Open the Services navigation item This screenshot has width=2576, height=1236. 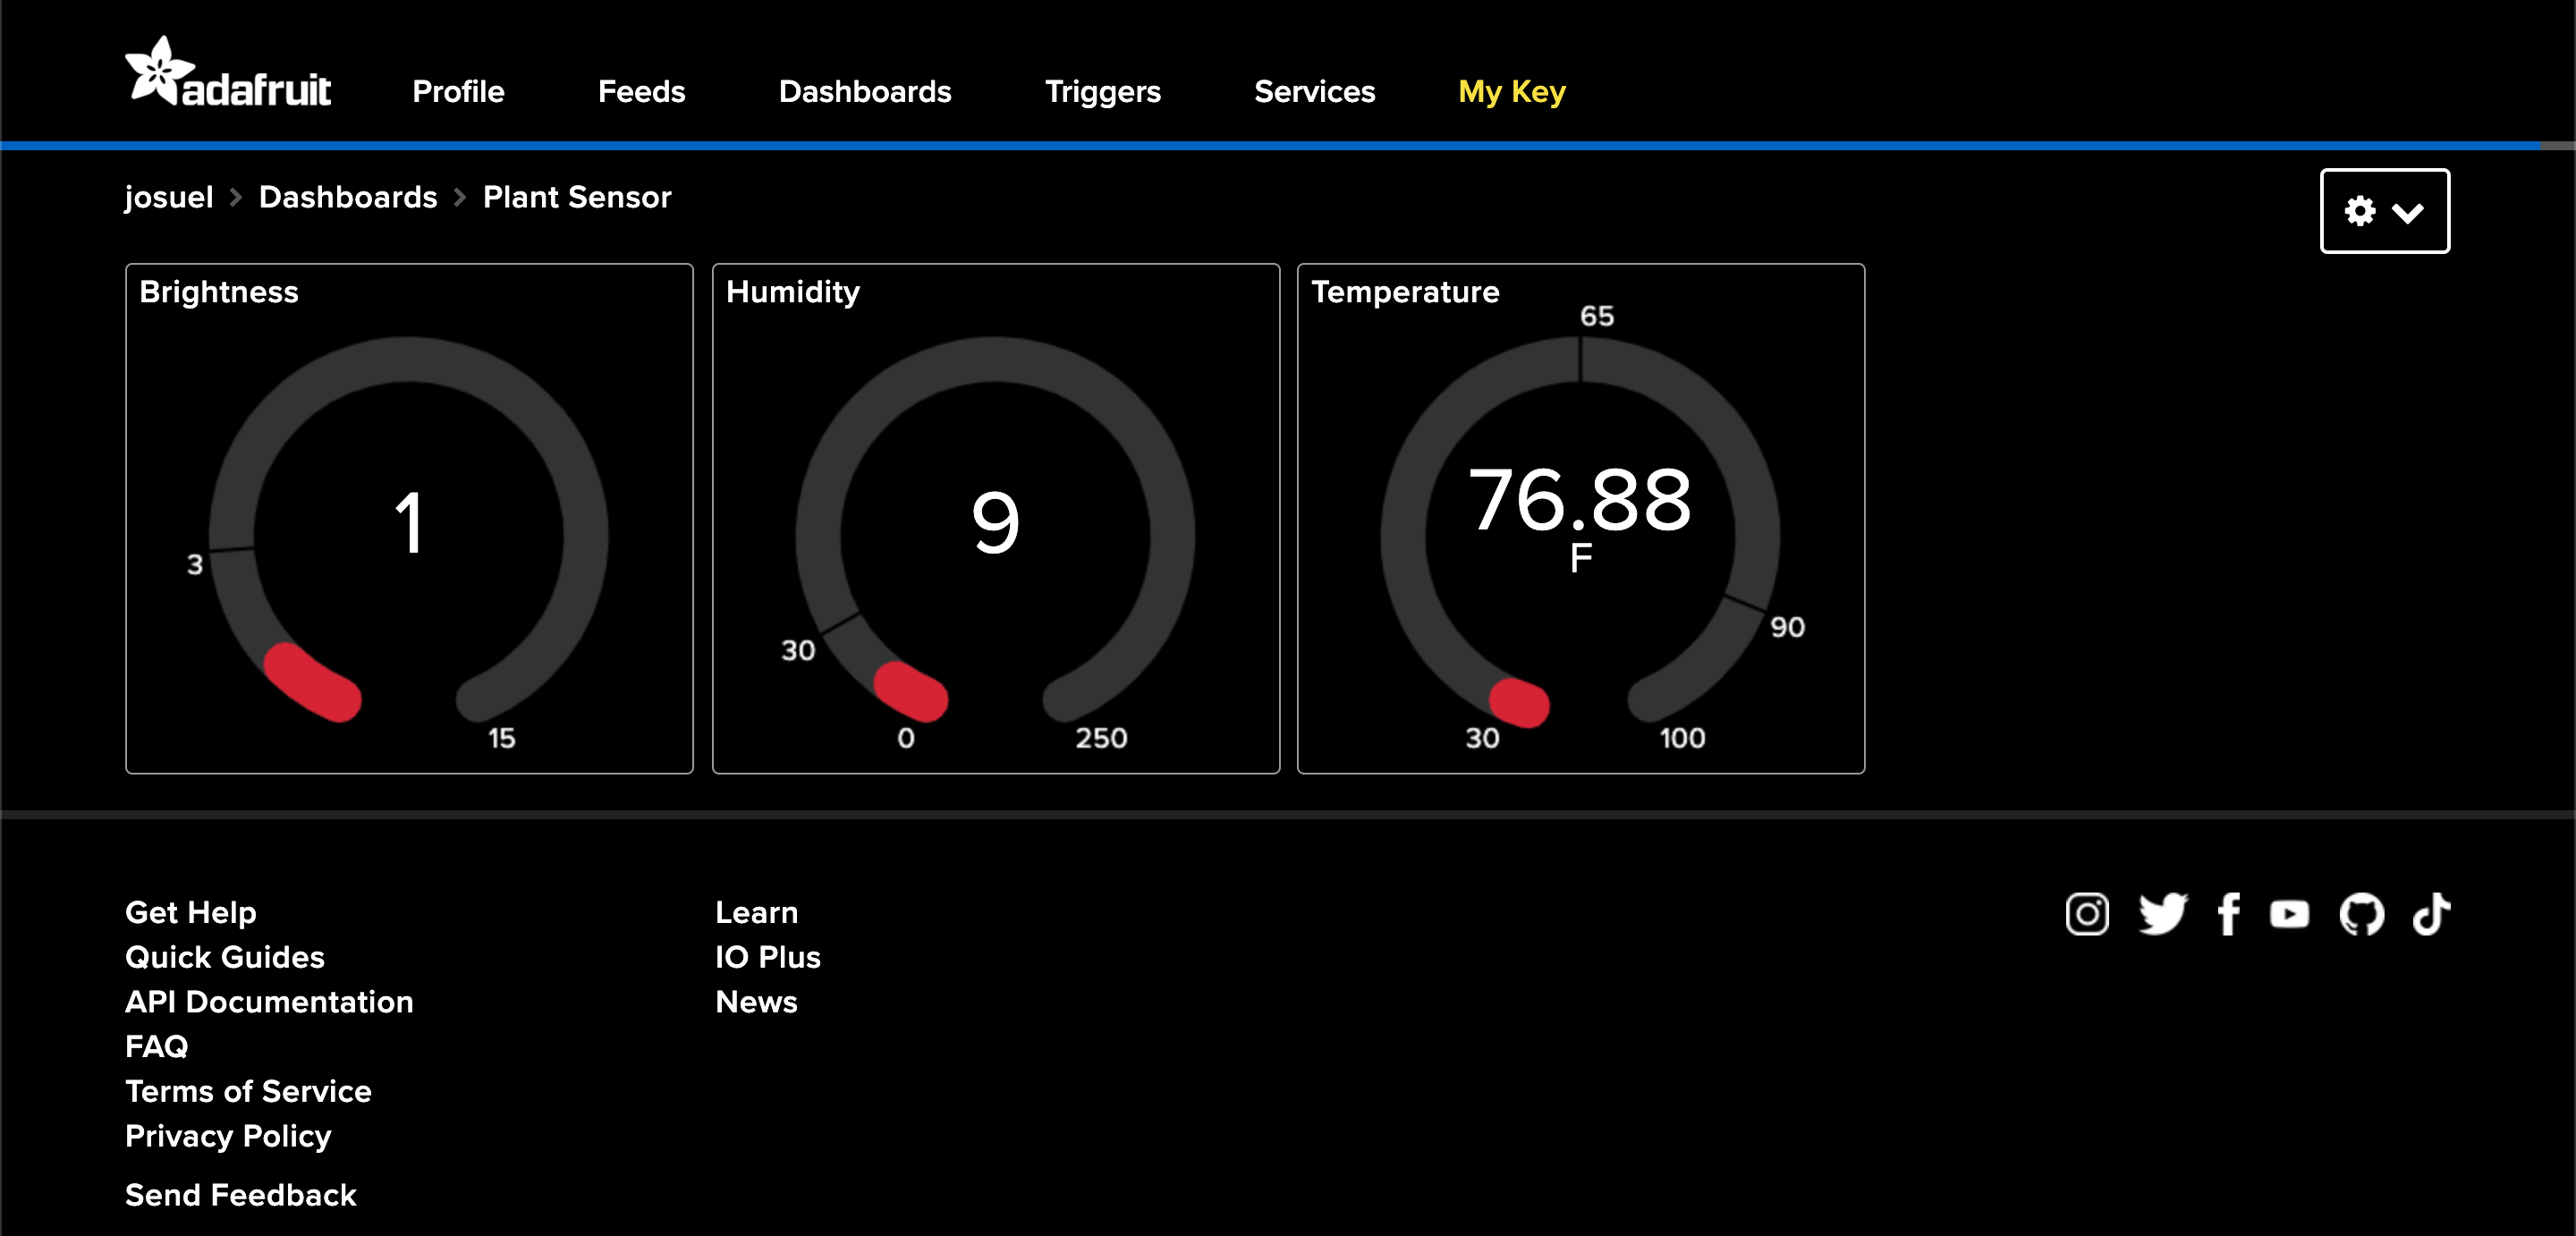(x=1314, y=92)
